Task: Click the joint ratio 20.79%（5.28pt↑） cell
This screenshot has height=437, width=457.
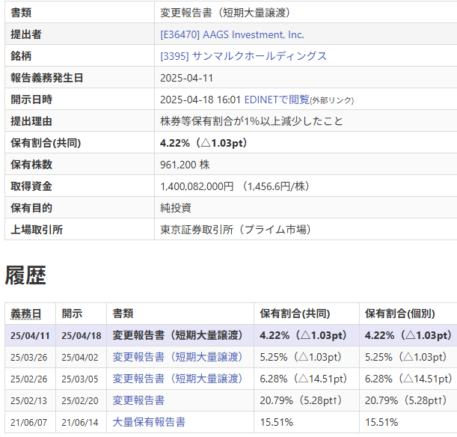Action: pos(301,400)
